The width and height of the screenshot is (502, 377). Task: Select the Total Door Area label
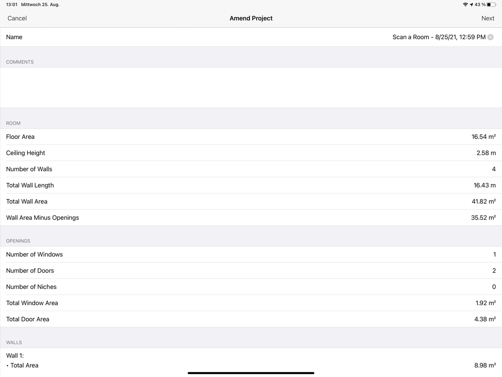click(28, 319)
